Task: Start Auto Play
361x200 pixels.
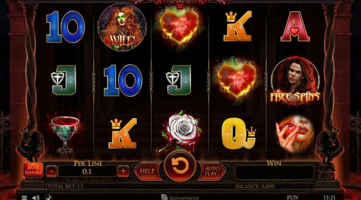Action: [212, 171]
